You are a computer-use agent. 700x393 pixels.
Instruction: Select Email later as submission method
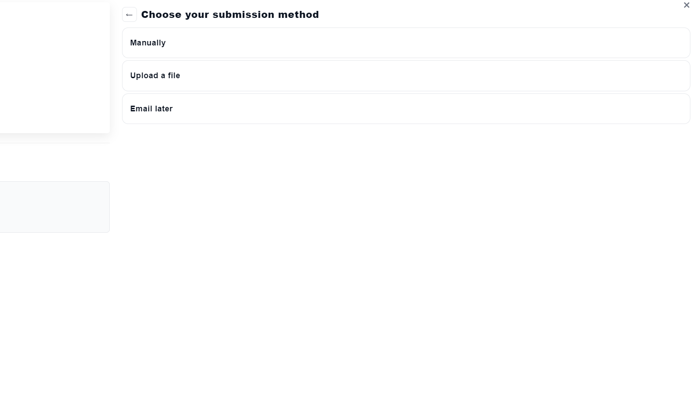pyautogui.click(x=406, y=109)
